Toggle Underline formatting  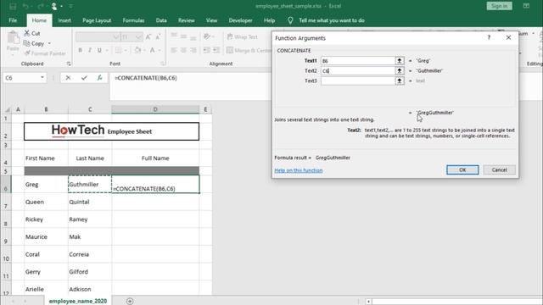99,50
